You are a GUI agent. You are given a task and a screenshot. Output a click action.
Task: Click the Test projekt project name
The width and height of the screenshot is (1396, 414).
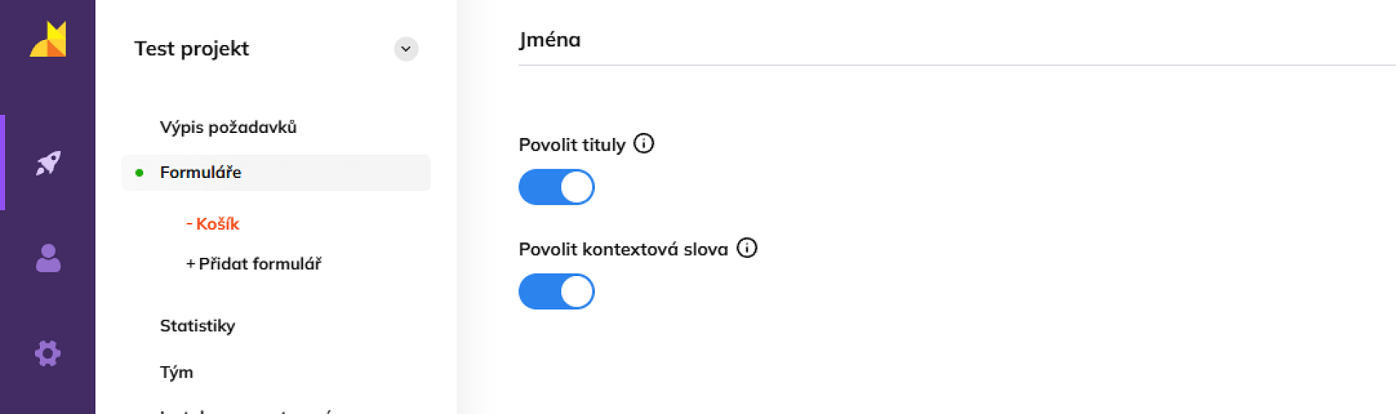[191, 49]
